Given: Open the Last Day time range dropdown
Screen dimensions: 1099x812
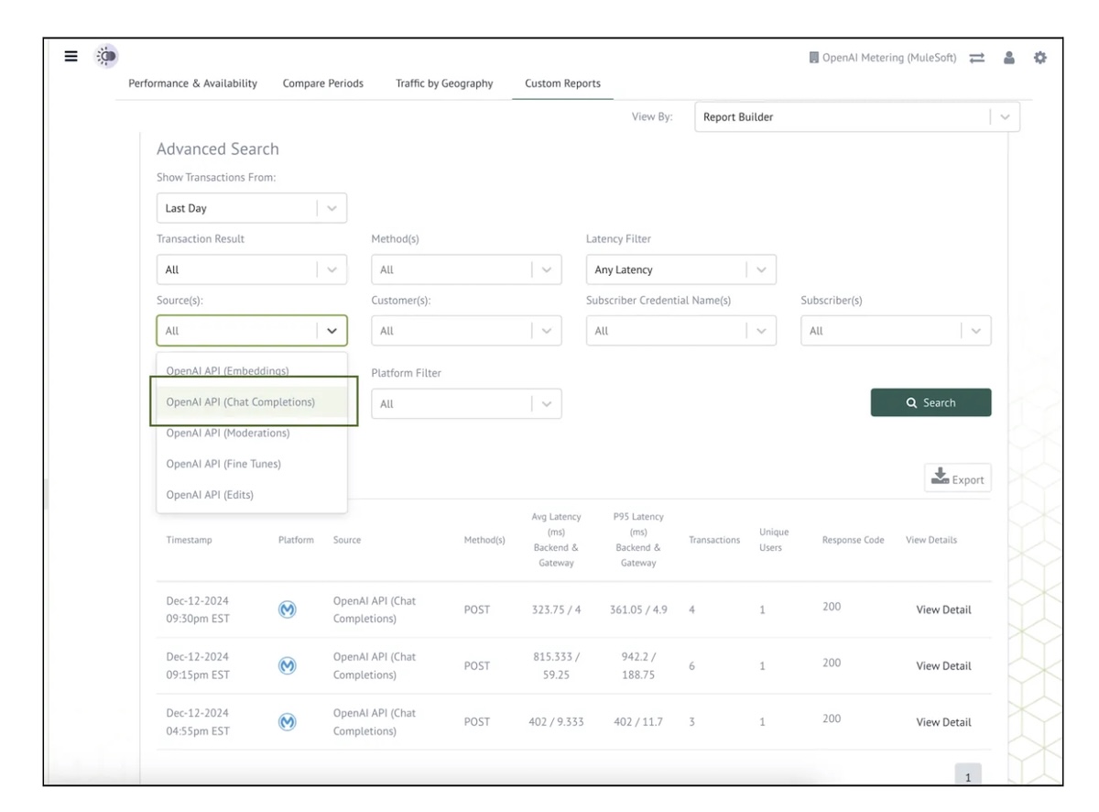Looking at the screenshot, I should pyautogui.click(x=251, y=208).
